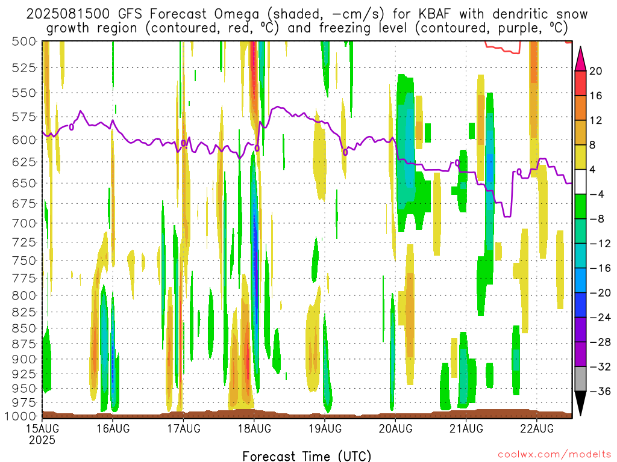
Task: Click the cyan -16 to -12 color bar segment
Action: point(580,256)
